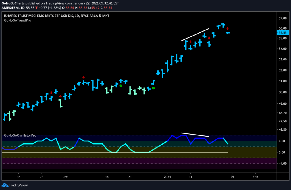Click the Dec label on the date axis
The height and width of the screenshot is (190, 291).
(x=65, y=177)
